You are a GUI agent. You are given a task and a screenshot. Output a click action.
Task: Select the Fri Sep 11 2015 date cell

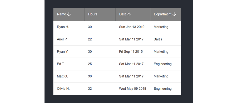131,52
